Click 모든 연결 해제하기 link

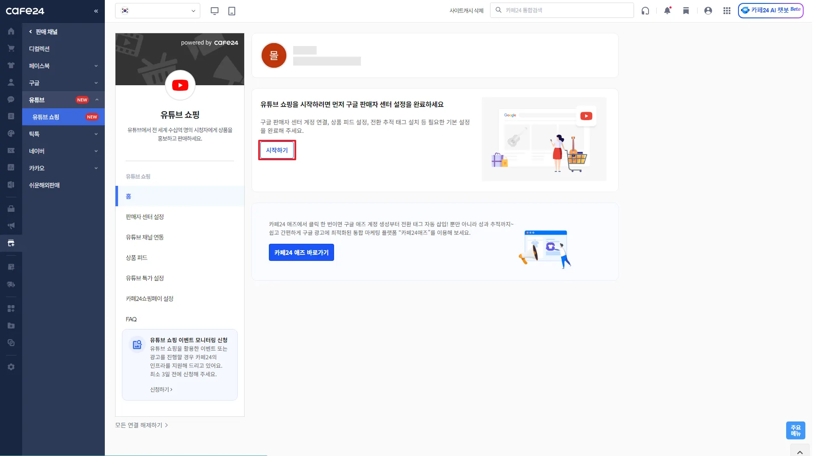coord(141,425)
